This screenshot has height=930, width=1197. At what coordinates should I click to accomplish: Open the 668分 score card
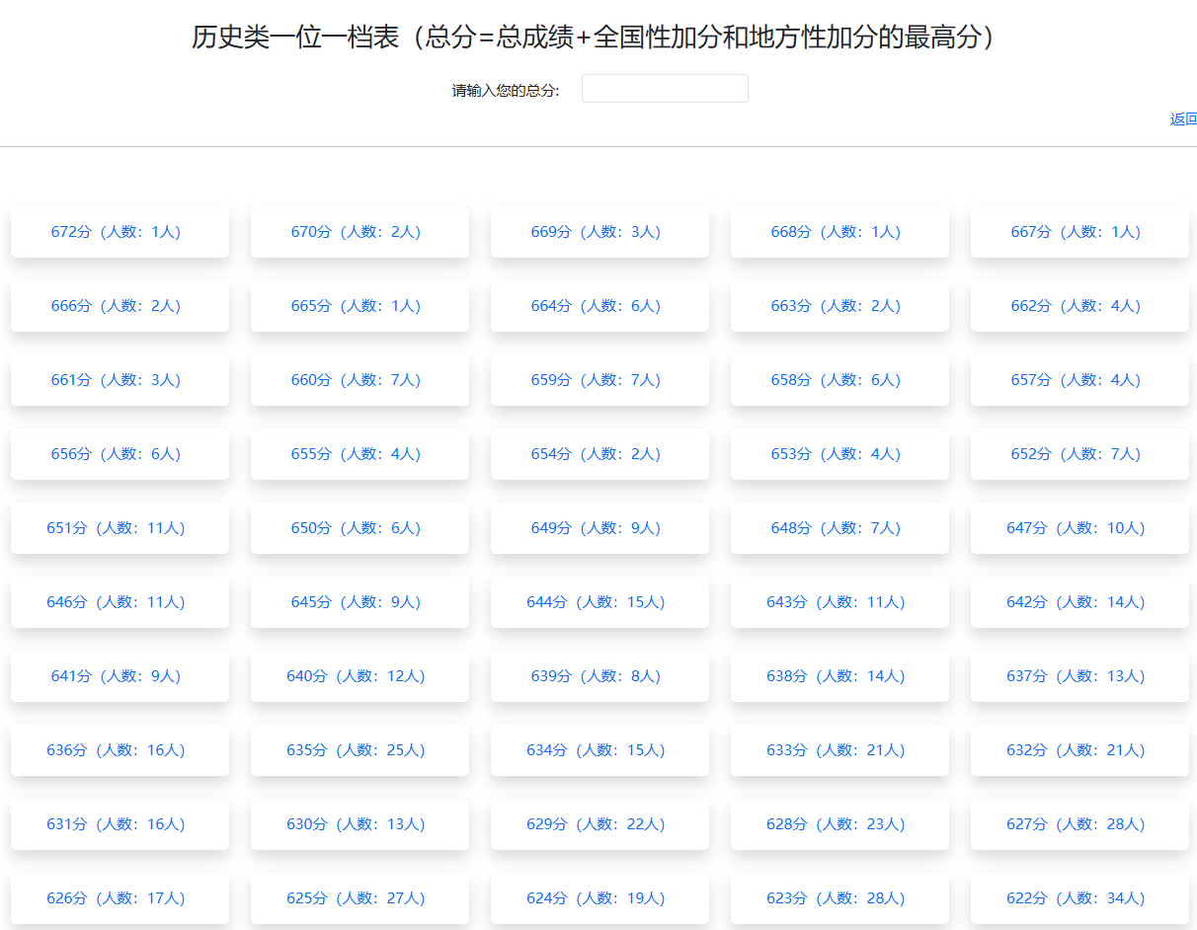click(x=839, y=232)
